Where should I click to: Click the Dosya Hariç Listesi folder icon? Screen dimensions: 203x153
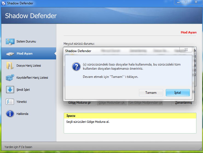(10, 66)
